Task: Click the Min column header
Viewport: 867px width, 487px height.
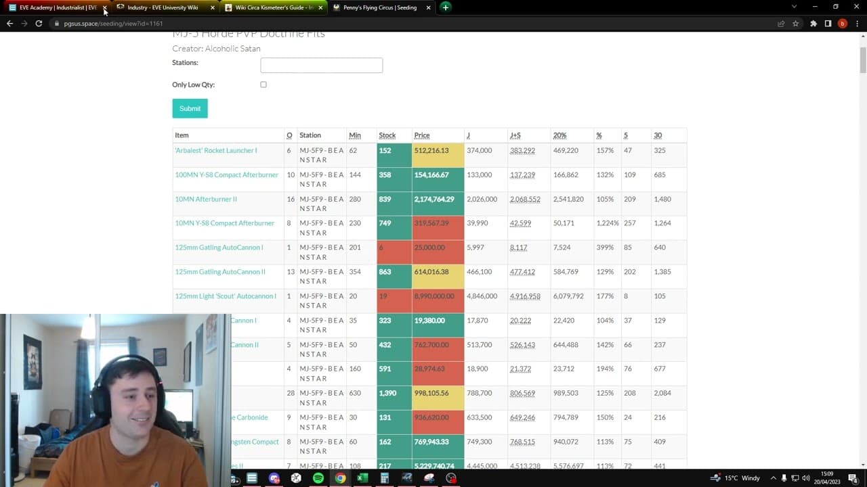Action: 355,135
